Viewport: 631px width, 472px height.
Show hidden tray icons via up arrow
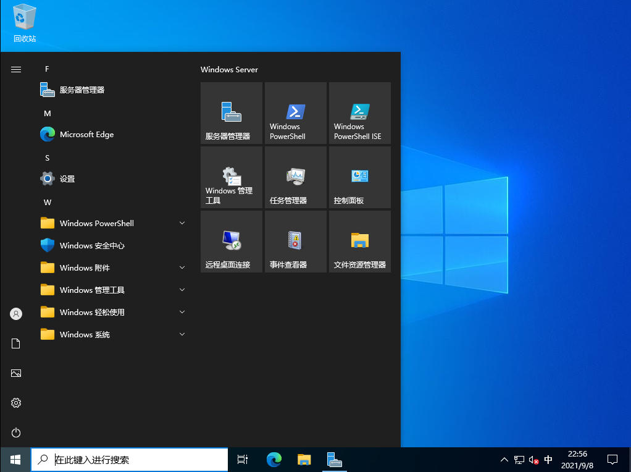(x=504, y=460)
